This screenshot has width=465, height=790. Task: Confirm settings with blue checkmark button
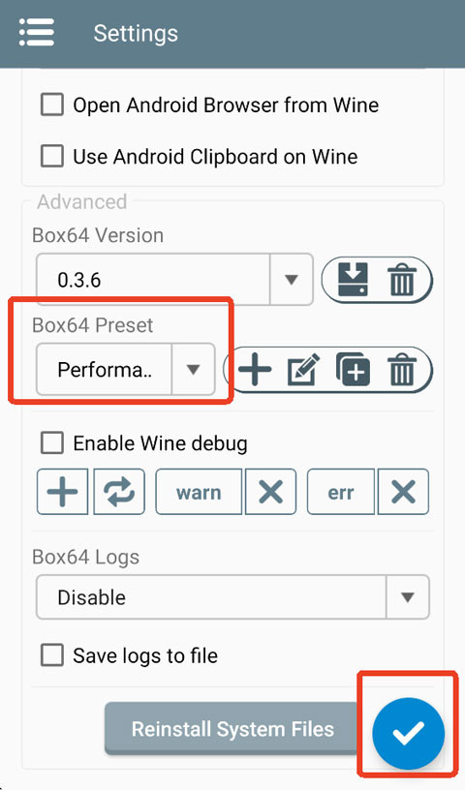[408, 734]
